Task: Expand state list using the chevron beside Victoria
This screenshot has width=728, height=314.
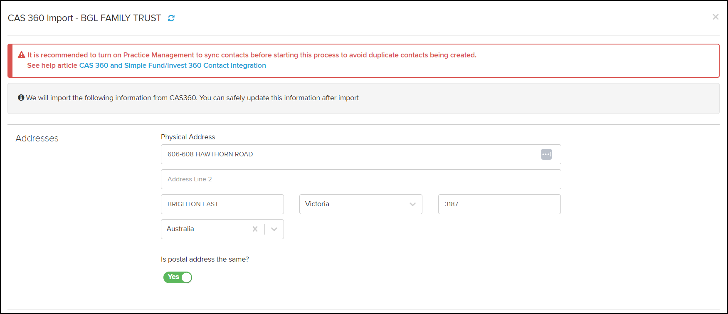Action: (412, 204)
